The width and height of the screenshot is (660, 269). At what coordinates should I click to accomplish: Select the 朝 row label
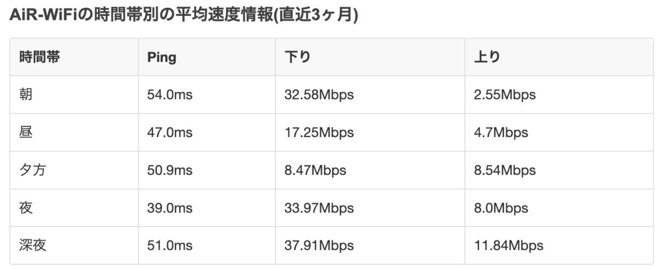tap(26, 95)
